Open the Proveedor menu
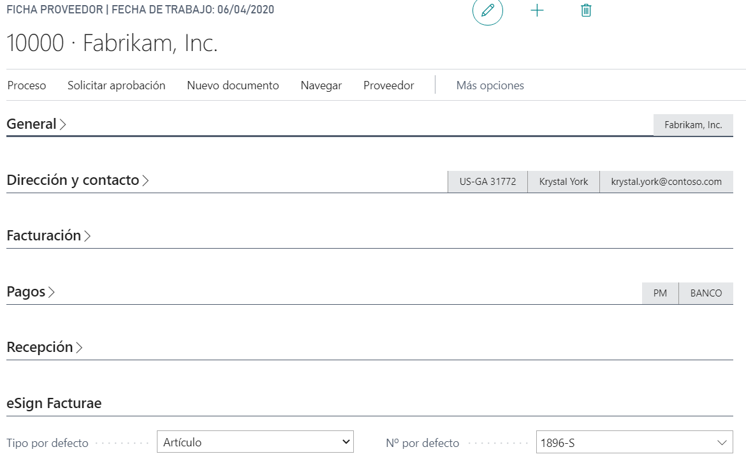Screen dimensions: 746x461 [x=389, y=85]
